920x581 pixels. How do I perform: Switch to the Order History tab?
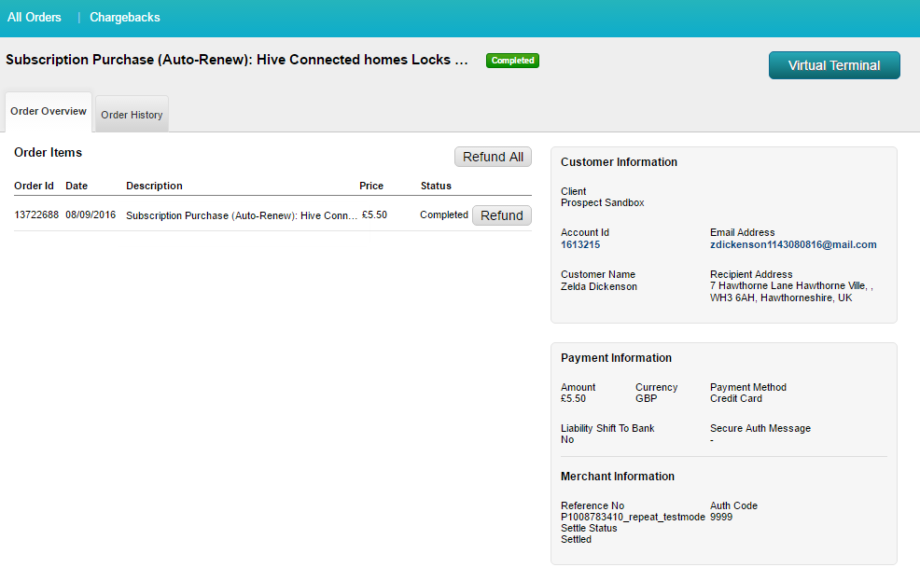[x=132, y=115]
